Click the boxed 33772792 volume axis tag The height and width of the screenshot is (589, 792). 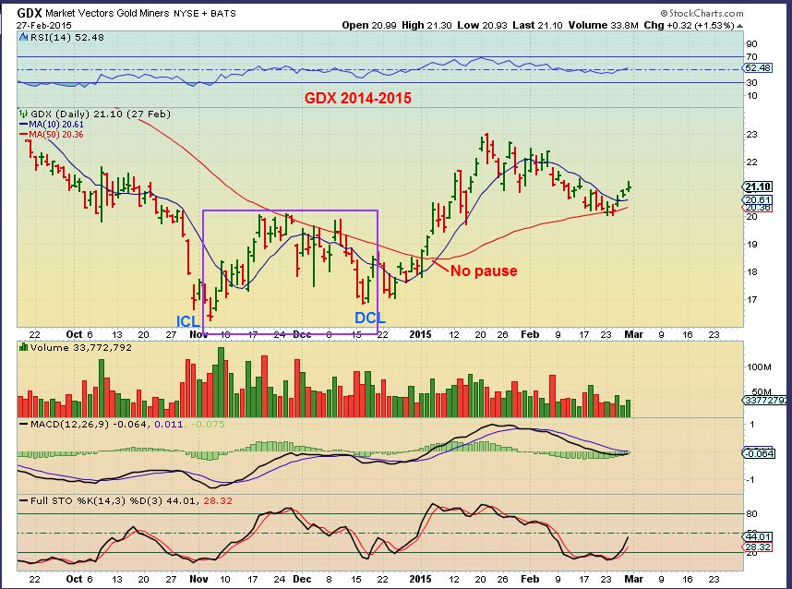tap(764, 400)
